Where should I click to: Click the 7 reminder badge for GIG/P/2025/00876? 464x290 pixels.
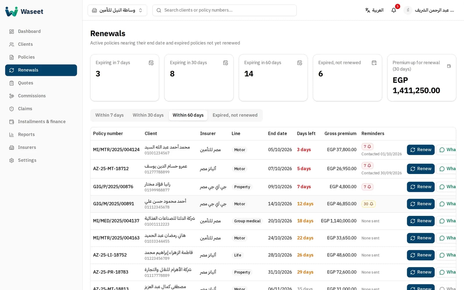point(367,187)
